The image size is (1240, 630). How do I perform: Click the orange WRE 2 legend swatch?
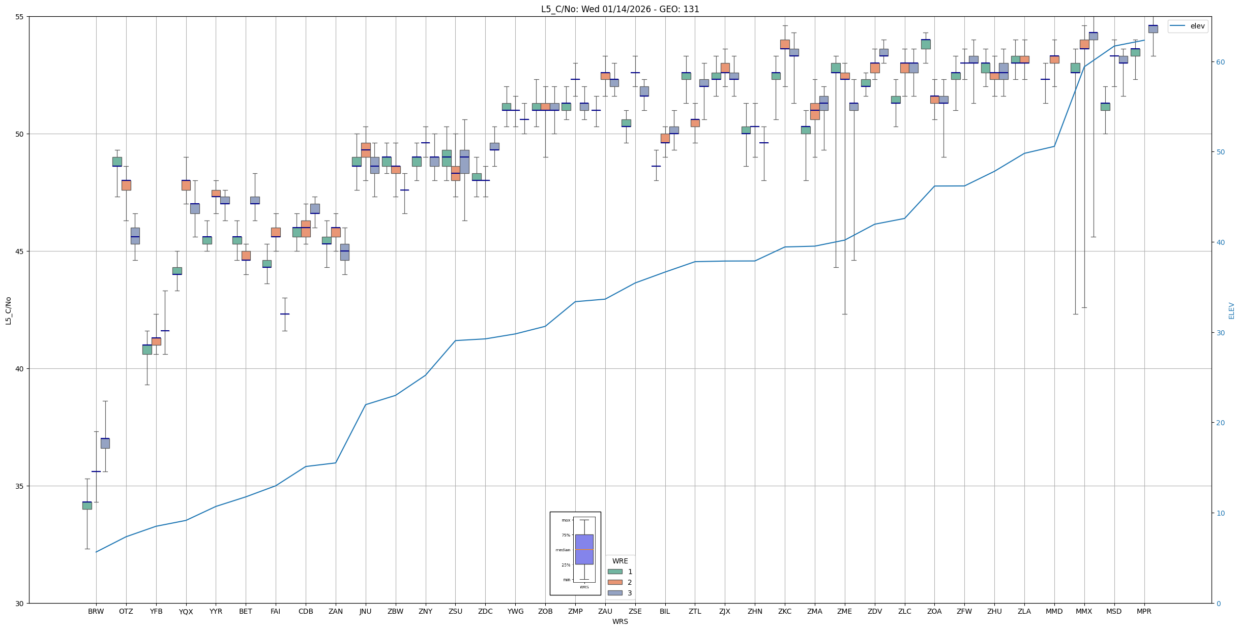pos(615,582)
